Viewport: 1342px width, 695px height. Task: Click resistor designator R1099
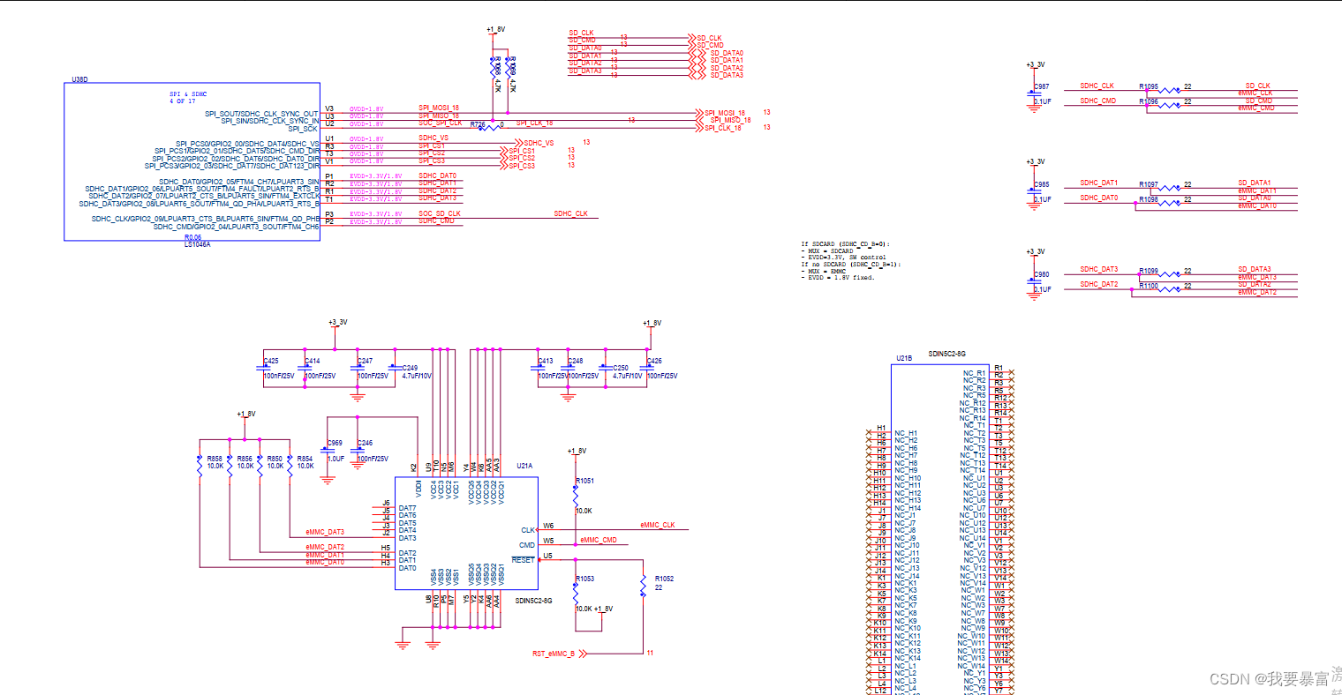click(1149, 272)
